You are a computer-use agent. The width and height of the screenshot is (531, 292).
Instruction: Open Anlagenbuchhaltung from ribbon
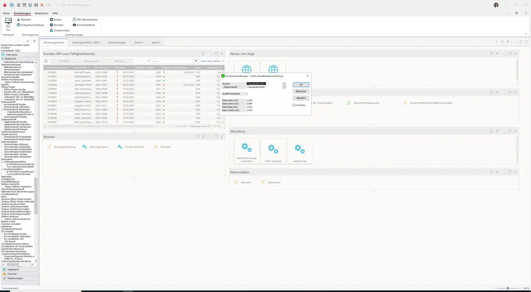31,25
